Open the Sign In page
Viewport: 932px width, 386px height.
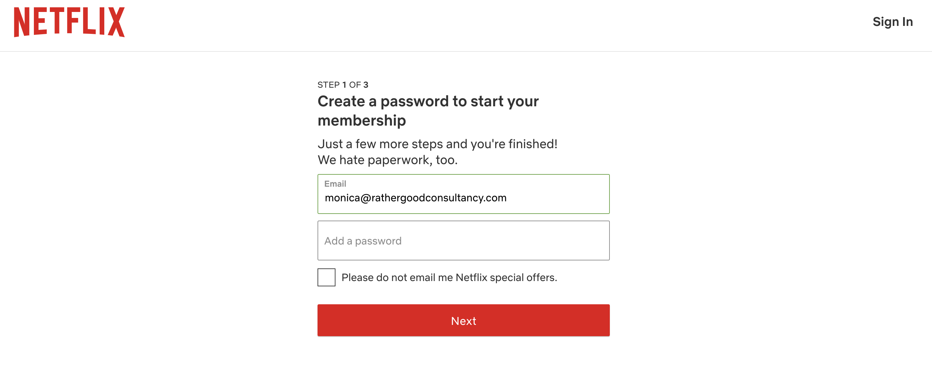892,22
